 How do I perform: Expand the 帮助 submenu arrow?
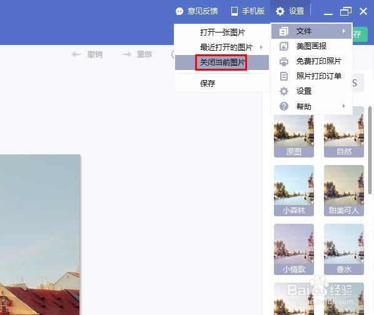(x=344, y=106)
